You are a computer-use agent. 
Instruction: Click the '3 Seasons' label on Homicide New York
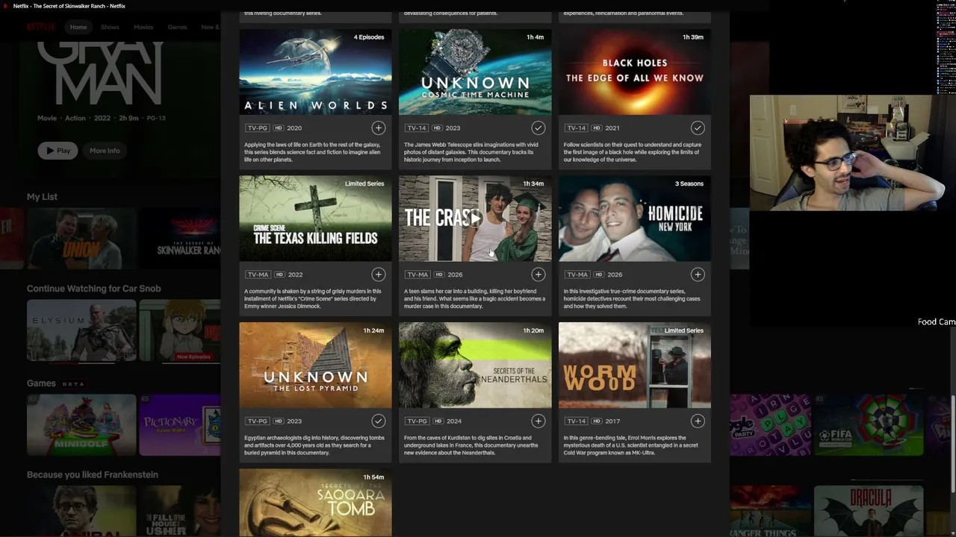coord(689,183)
